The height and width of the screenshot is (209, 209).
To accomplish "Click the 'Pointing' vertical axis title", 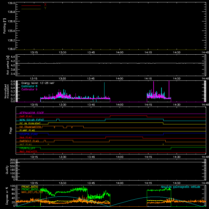I will pos(5,26).
